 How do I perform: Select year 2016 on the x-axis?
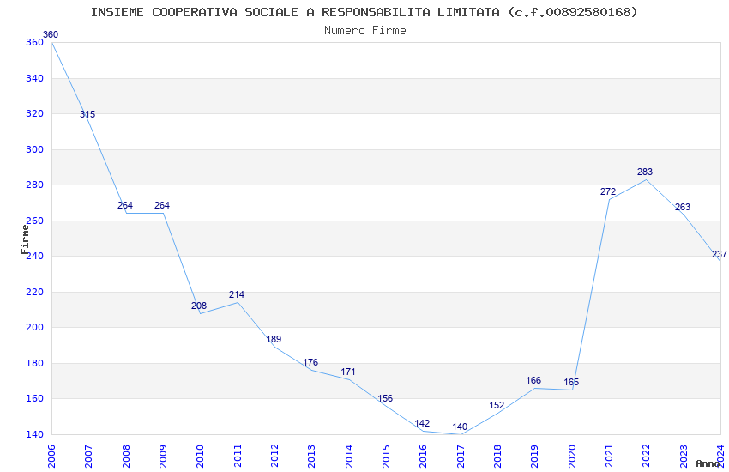point(424,456)
